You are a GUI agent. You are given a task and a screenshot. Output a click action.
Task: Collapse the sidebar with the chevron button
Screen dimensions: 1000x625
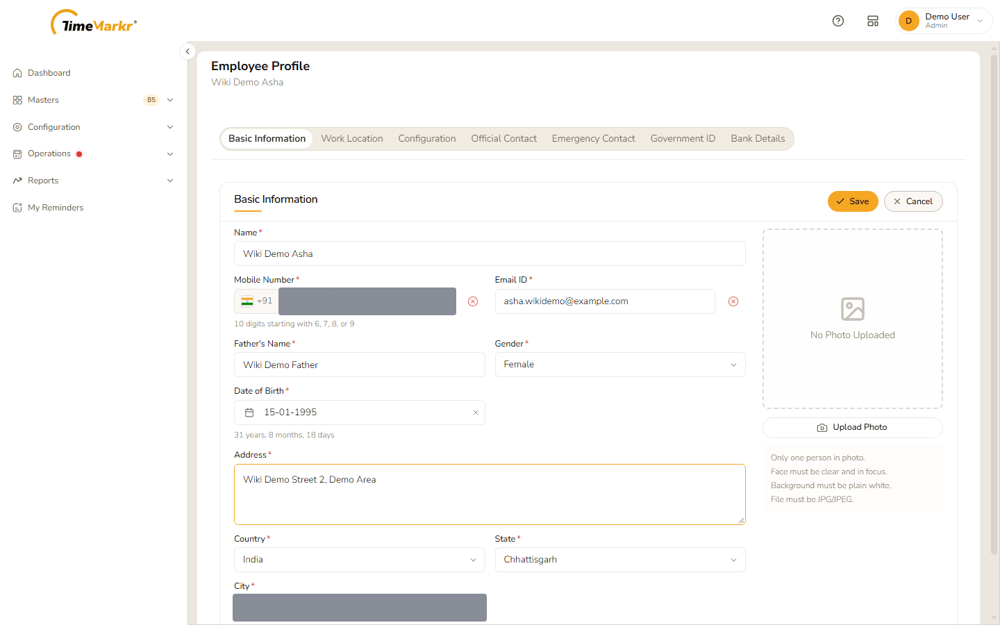click(x=187, y=51)
